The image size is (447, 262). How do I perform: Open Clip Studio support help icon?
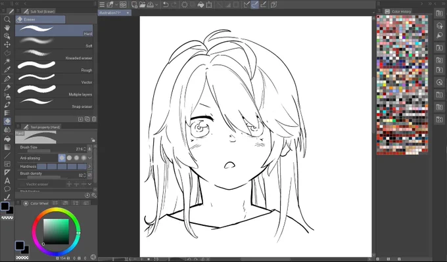point(273,5)
